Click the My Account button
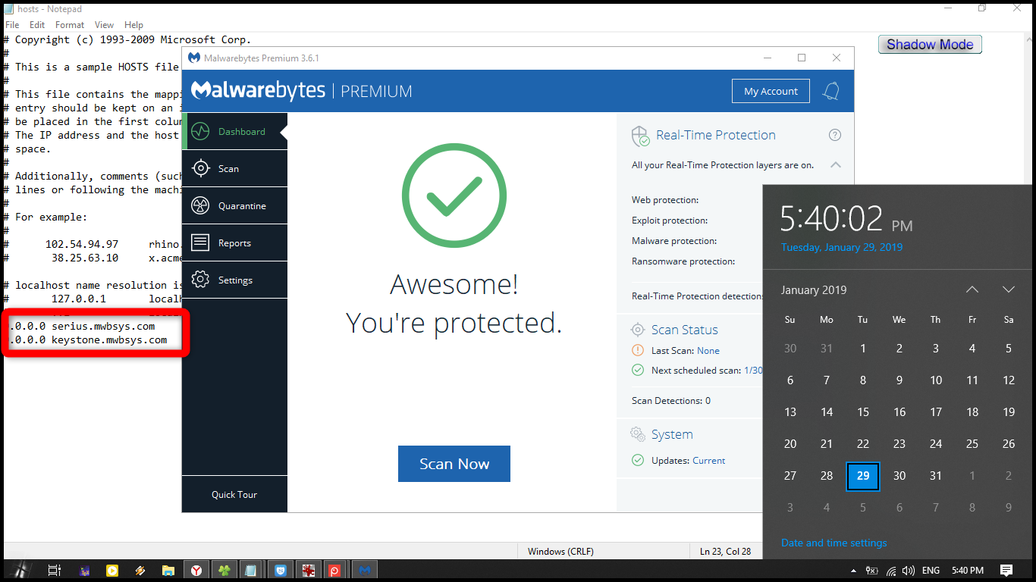Image resolution: width=1036 pixels, height=582 pixels. [x=771, y=91]
